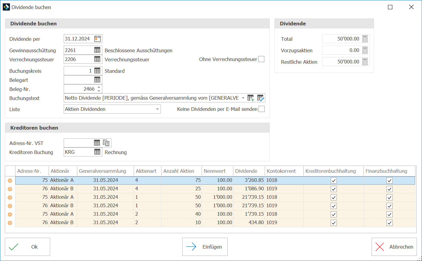Expand the Buchungstext dropdown arrow

(243, 98)
